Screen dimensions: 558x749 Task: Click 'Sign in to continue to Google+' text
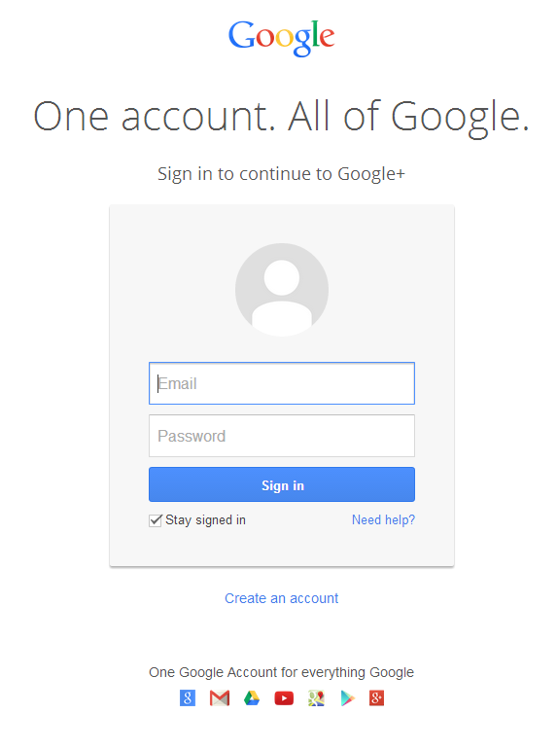click(281, 174)
